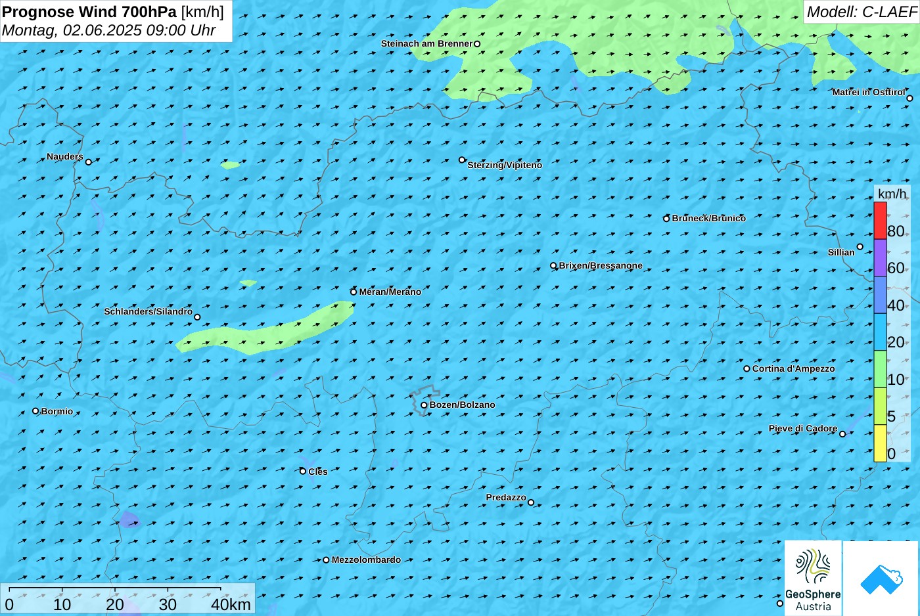Click the date 'Montag, 02.06.2025 09:00 Uhr'
Image resolution: width=920 pixels, height=616 pixels.
coord(109,30)
